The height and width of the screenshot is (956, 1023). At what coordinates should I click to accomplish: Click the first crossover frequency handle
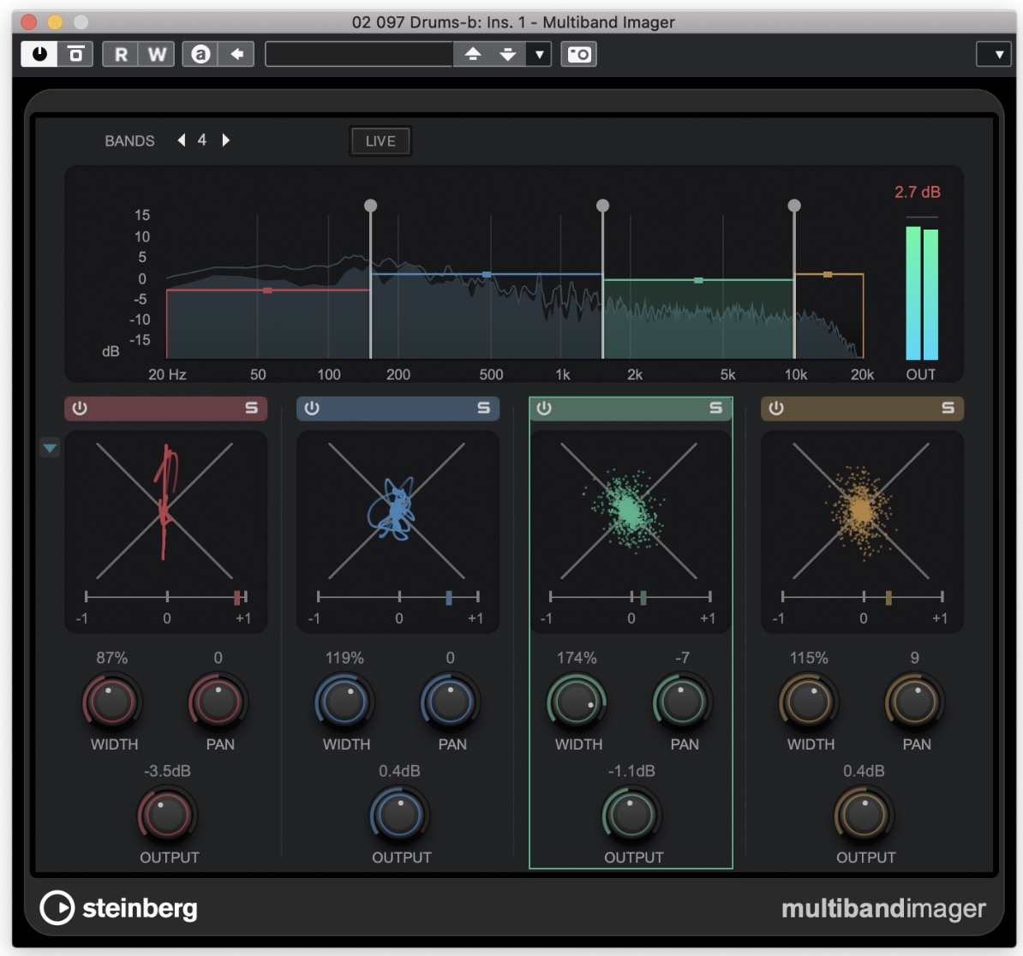click(371, 206)
